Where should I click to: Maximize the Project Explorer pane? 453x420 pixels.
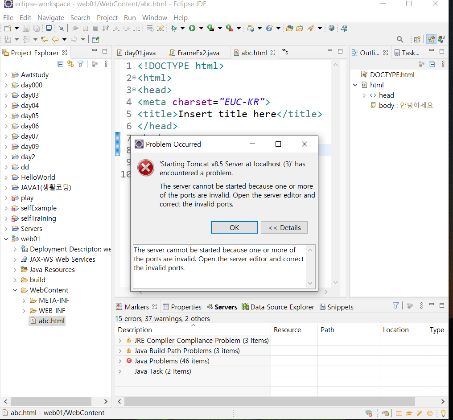pos(105,51)
